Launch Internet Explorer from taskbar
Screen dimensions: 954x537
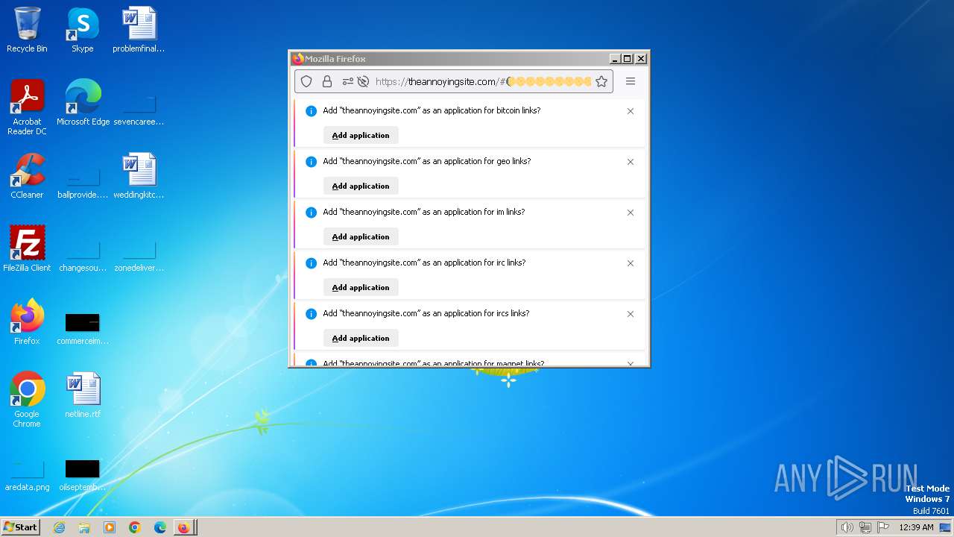(59, 527)
